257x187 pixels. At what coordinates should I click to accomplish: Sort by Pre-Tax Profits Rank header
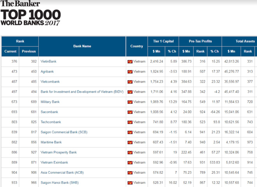click(201, 52)
